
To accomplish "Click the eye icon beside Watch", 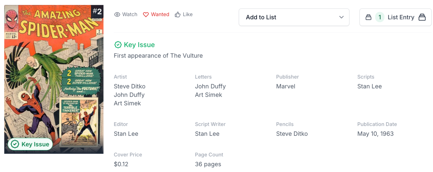I will [117, 15].
